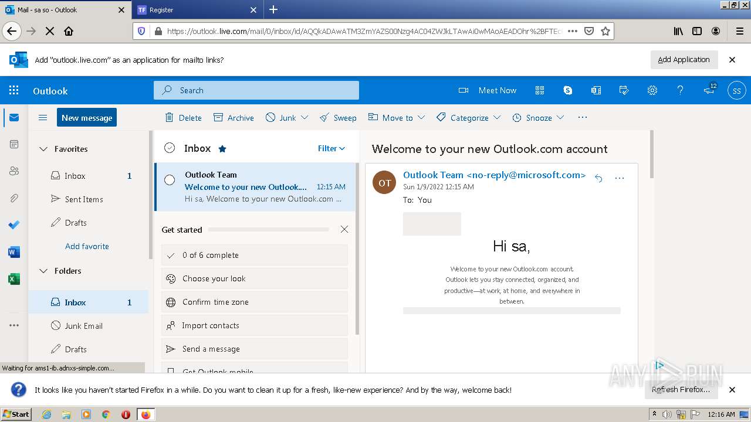
Task: Switch to the Register browser tab
Action: (197, 10)
